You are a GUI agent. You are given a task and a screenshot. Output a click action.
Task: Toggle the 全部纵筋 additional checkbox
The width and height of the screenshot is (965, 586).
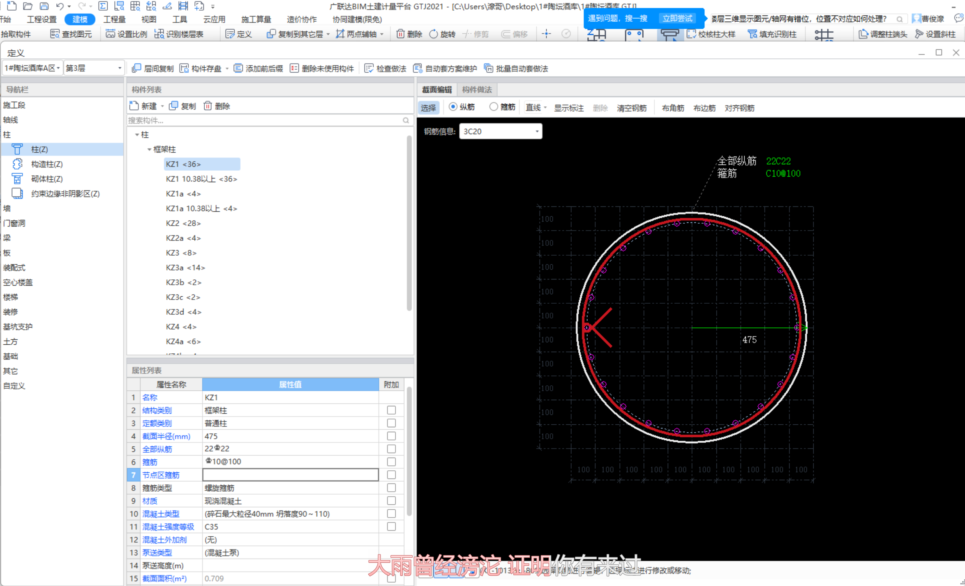point(391,449)
